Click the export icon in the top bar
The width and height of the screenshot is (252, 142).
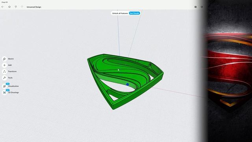point(202,7)
